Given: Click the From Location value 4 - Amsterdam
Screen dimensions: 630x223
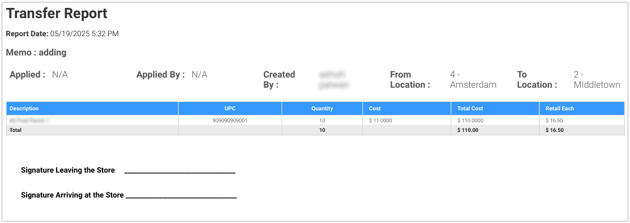Looking at the screenshot, I should [x=473, y=80].
